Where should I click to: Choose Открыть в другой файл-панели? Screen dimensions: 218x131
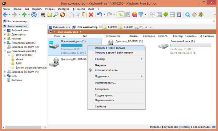tap(116, 53)
